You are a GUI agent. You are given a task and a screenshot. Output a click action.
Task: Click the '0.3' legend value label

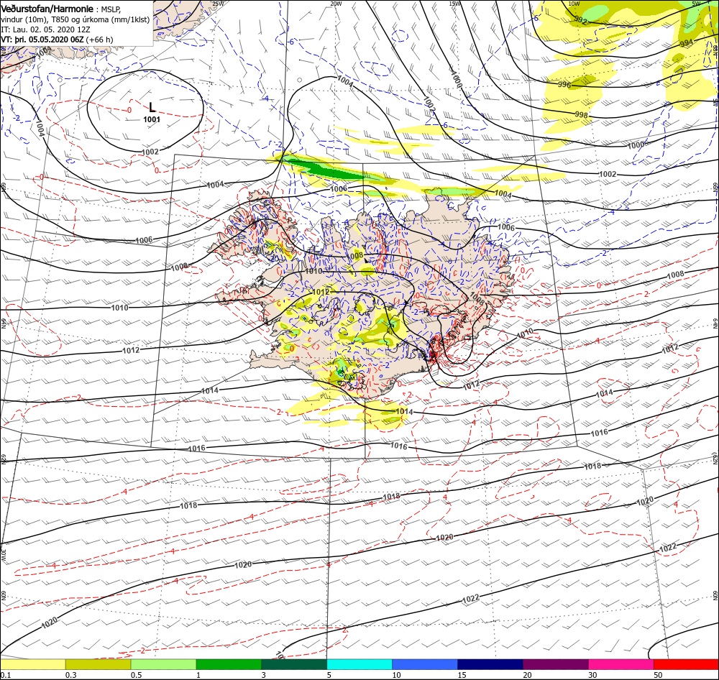point(70,675)
